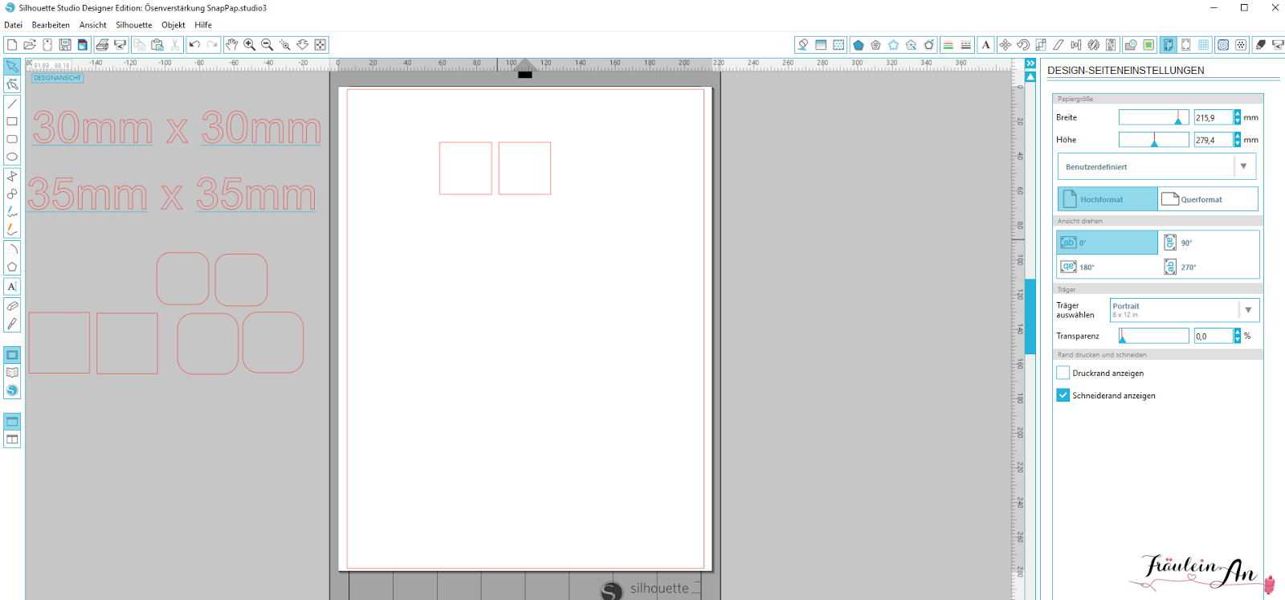Create a new document
The height and width of the screenshot is (600, 1285).
(x=11, y=45)
